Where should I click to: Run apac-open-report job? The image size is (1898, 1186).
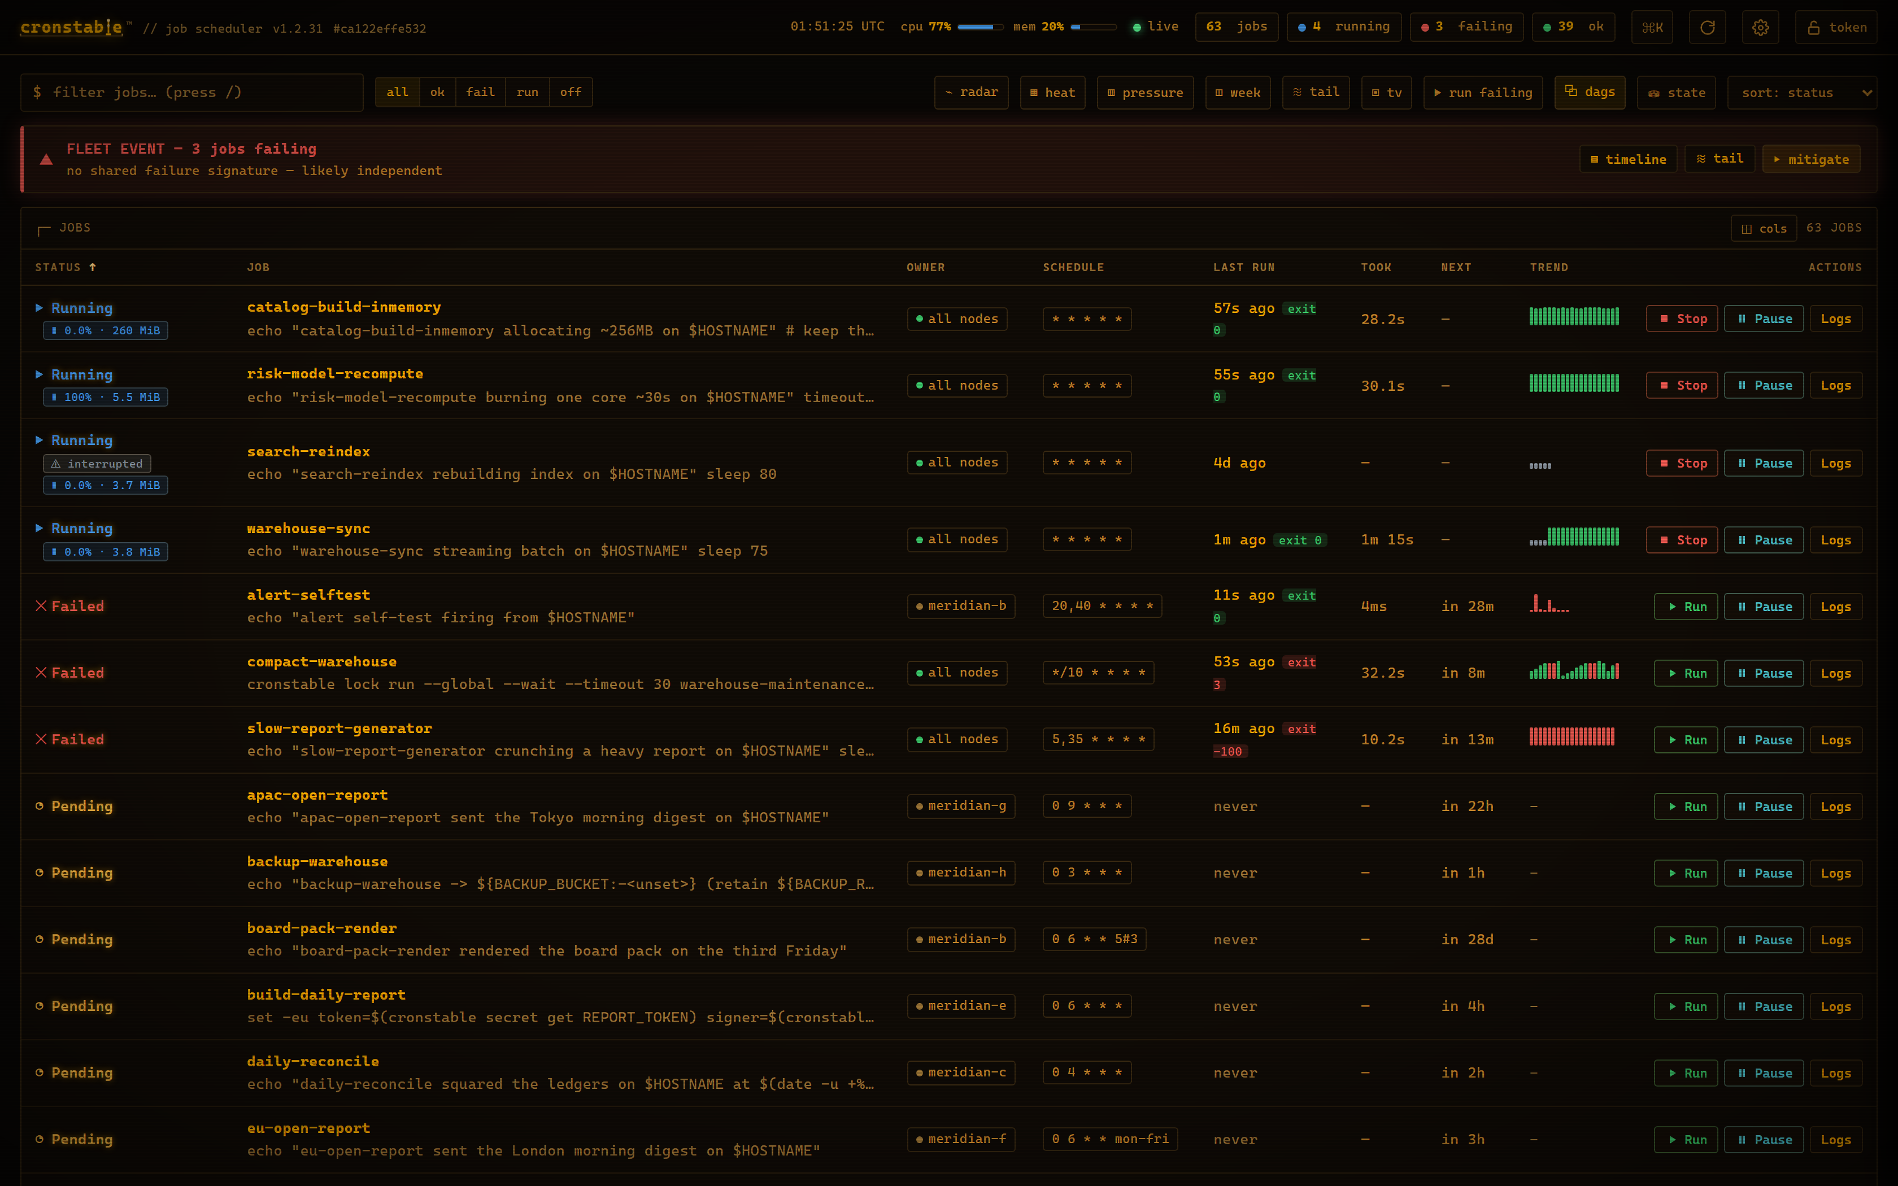(1686, 807)
